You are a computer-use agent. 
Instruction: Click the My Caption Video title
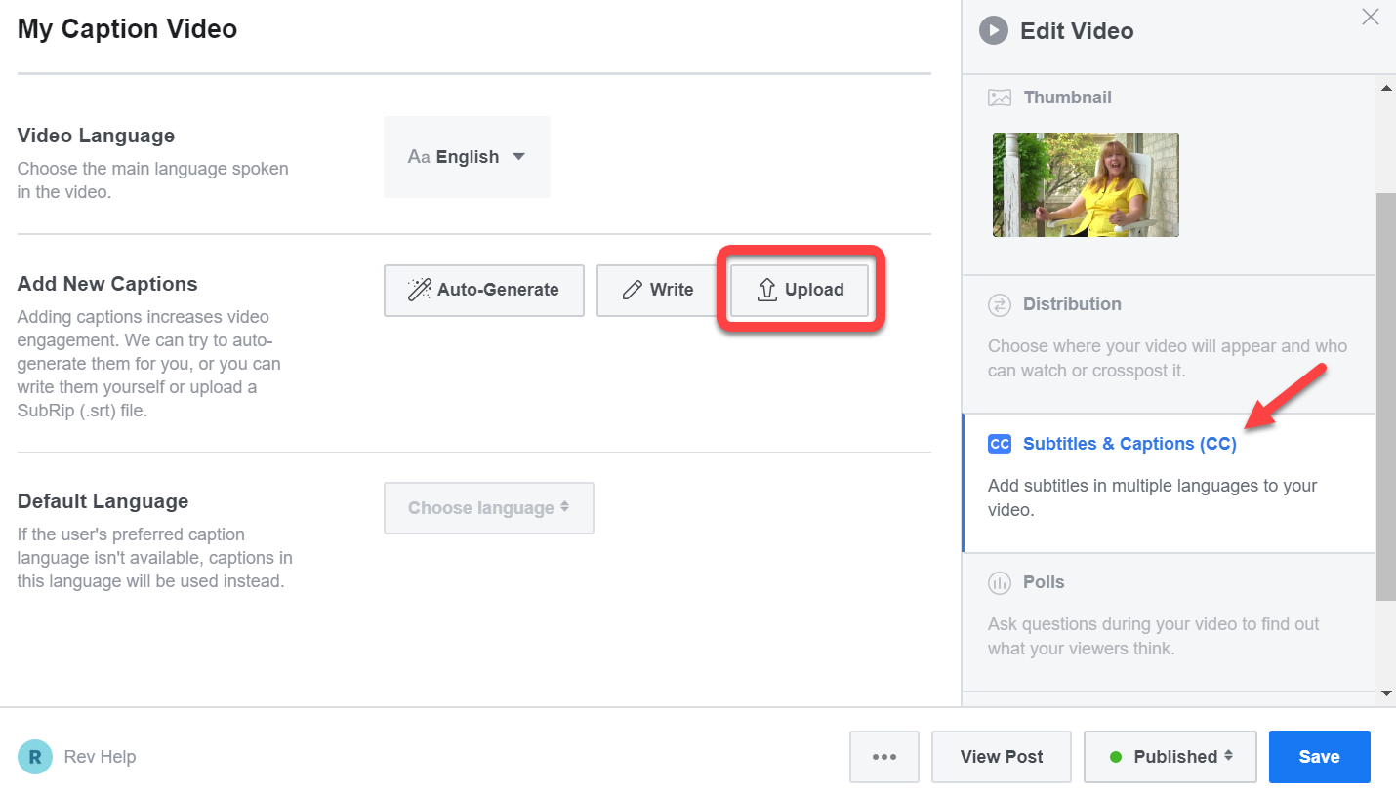click(127, 29)
